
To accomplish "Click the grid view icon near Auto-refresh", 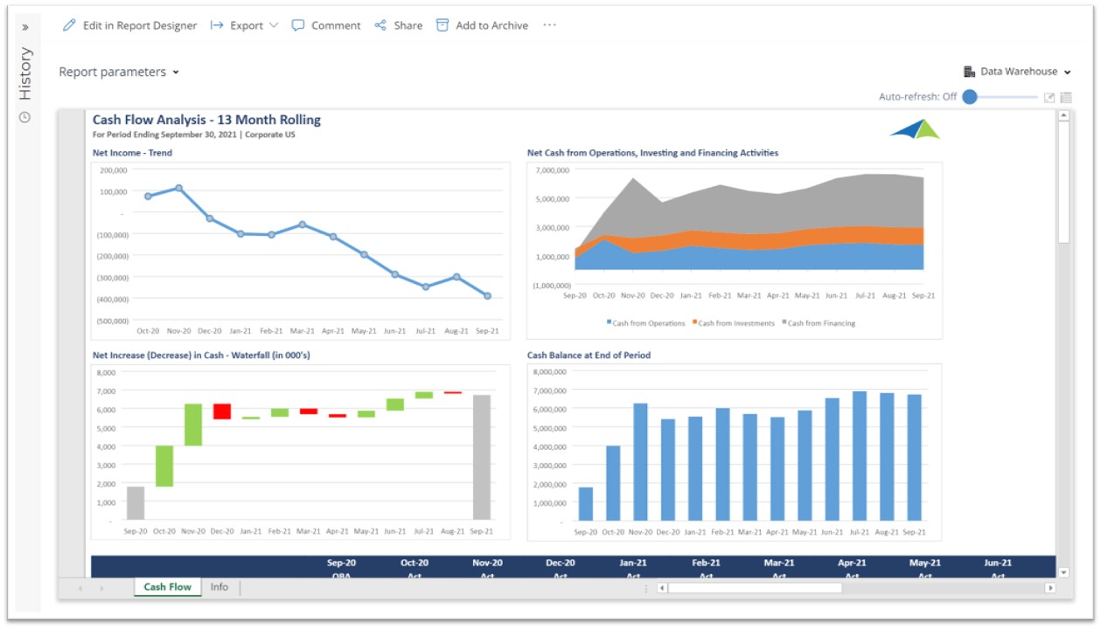I will point(1066,97).
